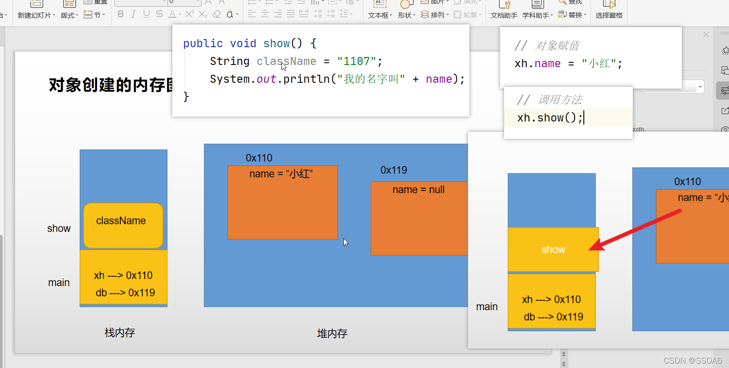The image size is (729, 368).
Task: Toggle underline text formatting
Action: (147, 14)
